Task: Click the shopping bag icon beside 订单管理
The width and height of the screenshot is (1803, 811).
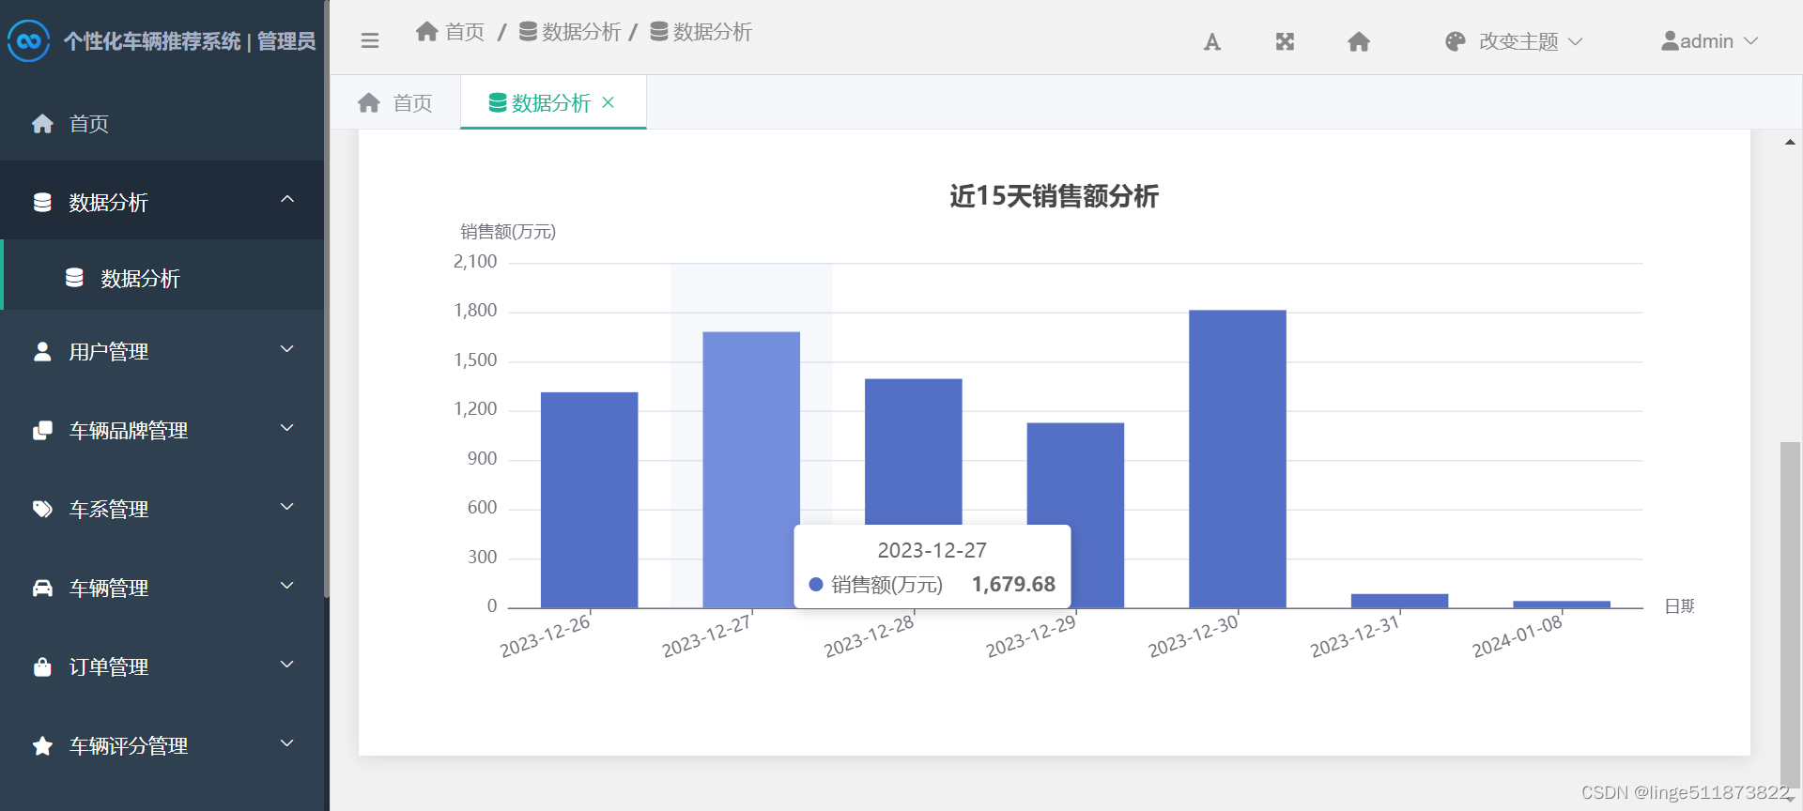Action: point(42,666)
